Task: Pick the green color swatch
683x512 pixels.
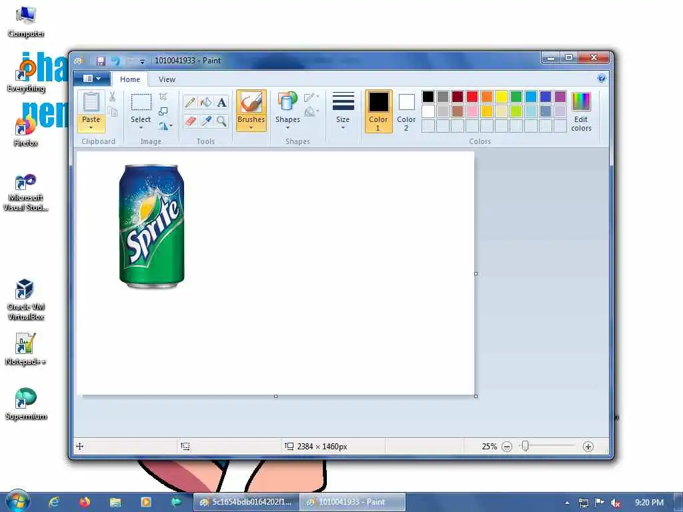Action: coord(516,97)
